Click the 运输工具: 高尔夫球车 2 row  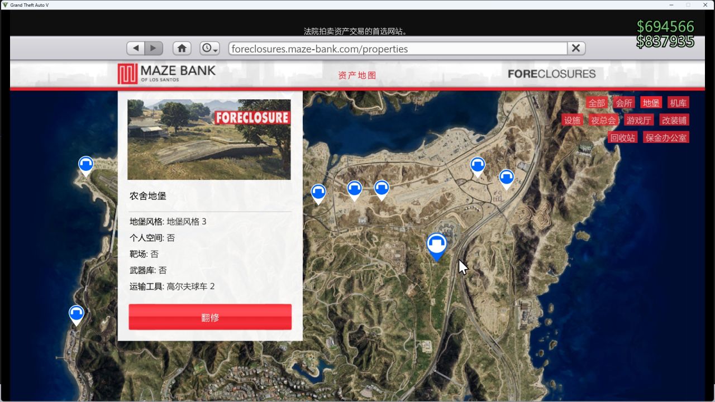point(172,286)
